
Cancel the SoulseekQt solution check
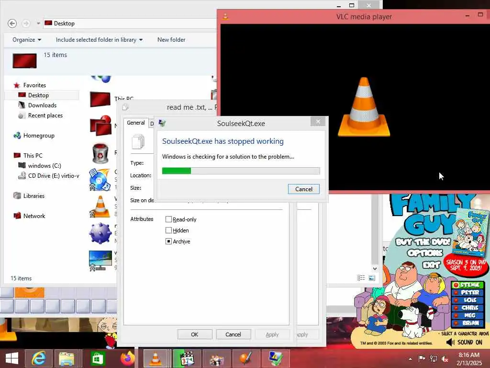coord(303,189)
